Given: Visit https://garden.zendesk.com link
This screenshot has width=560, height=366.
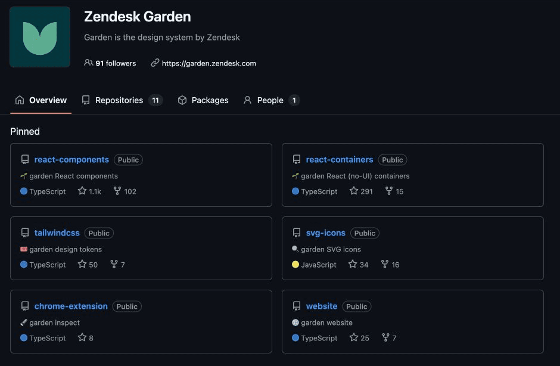Looking at the screenshot, I should [x=209, y=63].
